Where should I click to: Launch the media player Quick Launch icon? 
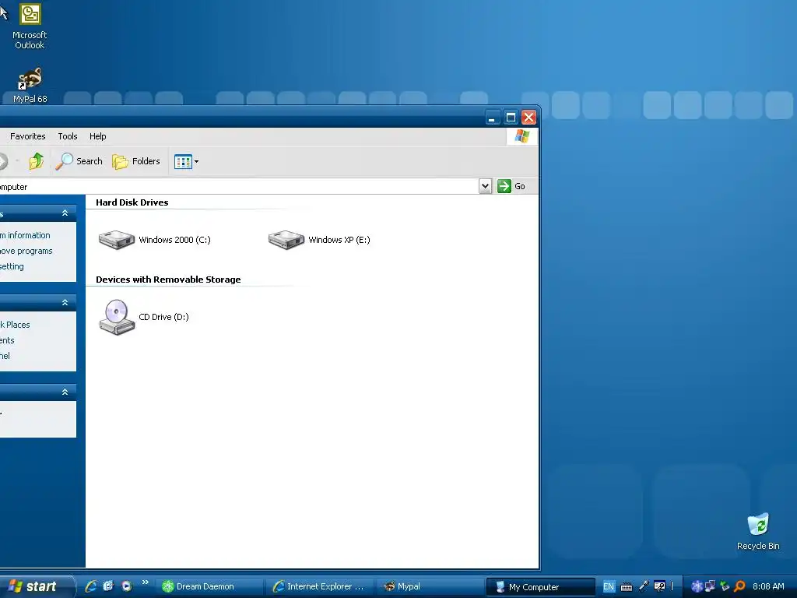click(x=127, y=586)
